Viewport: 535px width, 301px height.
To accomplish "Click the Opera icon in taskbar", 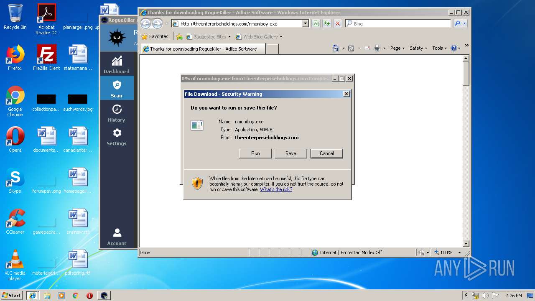I will click(89, 296).
